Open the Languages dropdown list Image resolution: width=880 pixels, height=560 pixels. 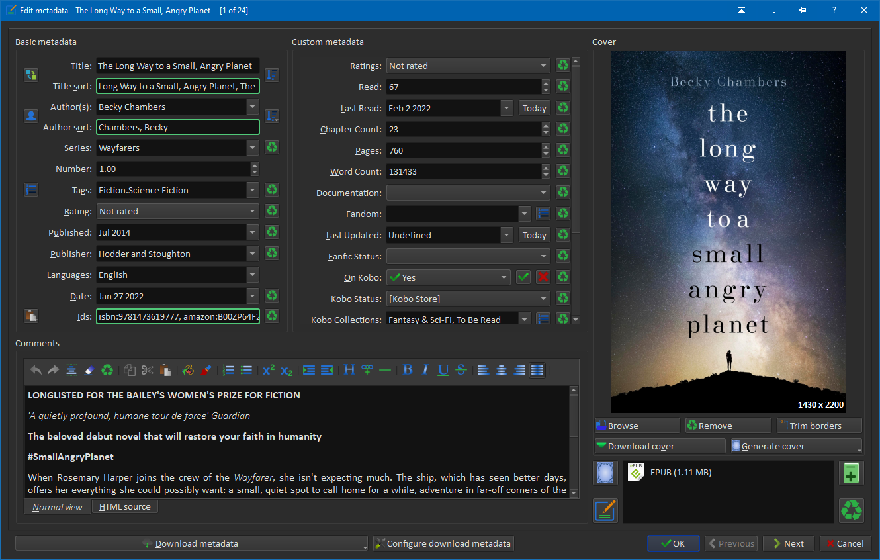pos(252,275)
